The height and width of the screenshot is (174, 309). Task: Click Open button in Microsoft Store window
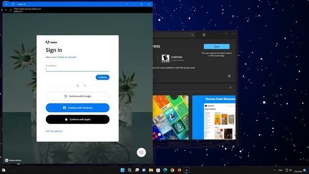(217, 46)
